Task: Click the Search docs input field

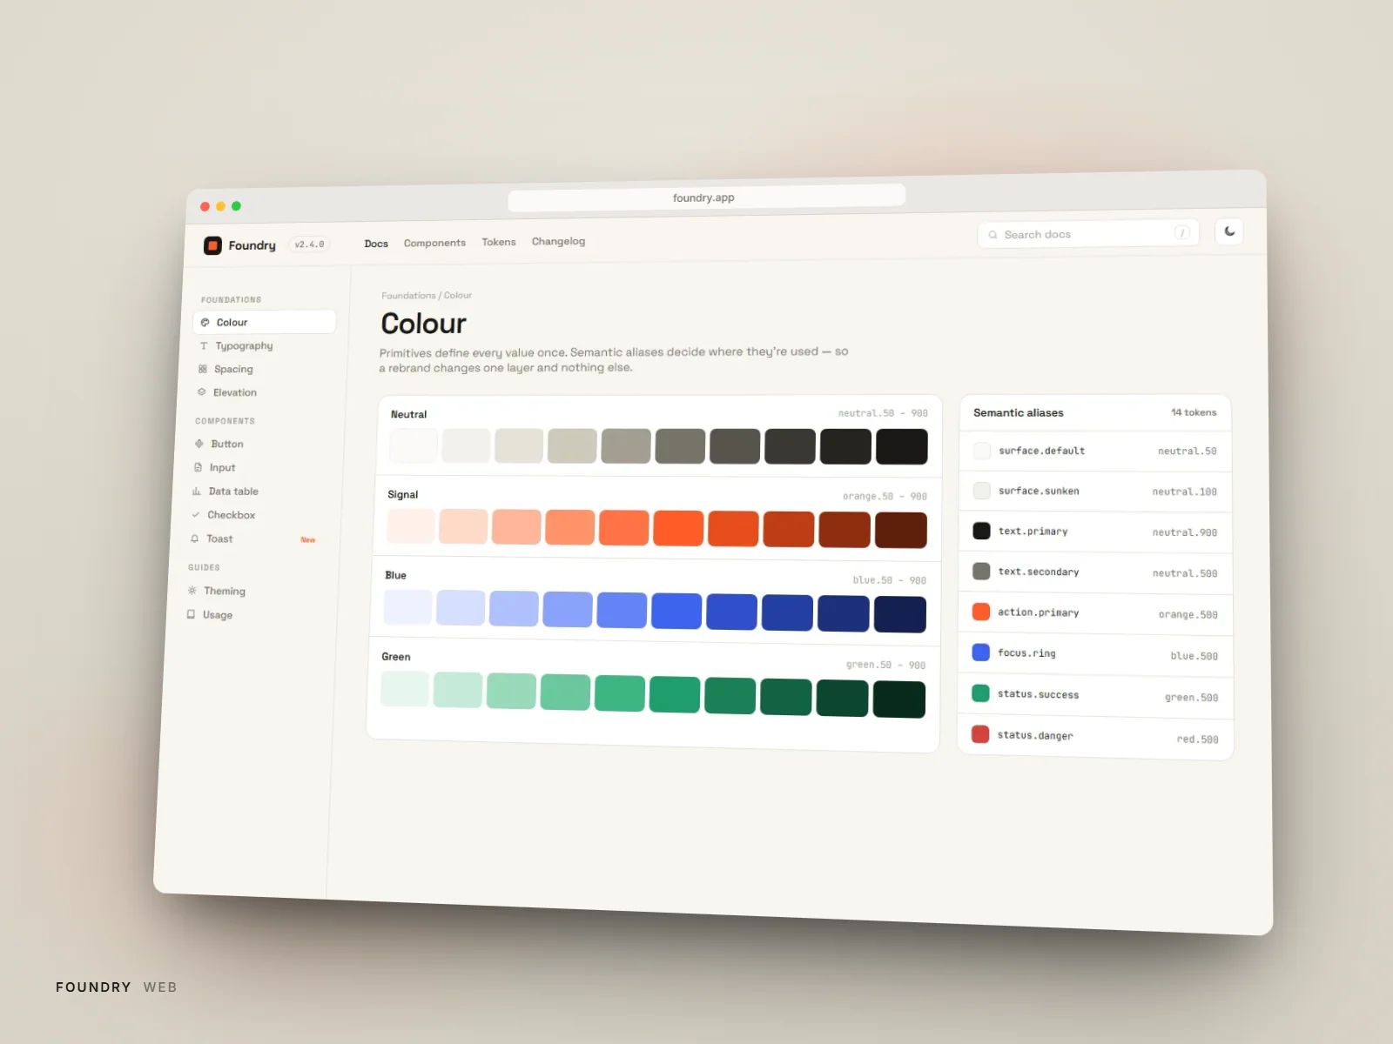Action: 1088,234
